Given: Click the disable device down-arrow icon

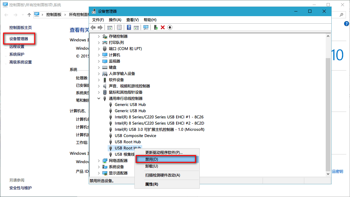Looking at the screenshot, I should (x=170, y=27).
